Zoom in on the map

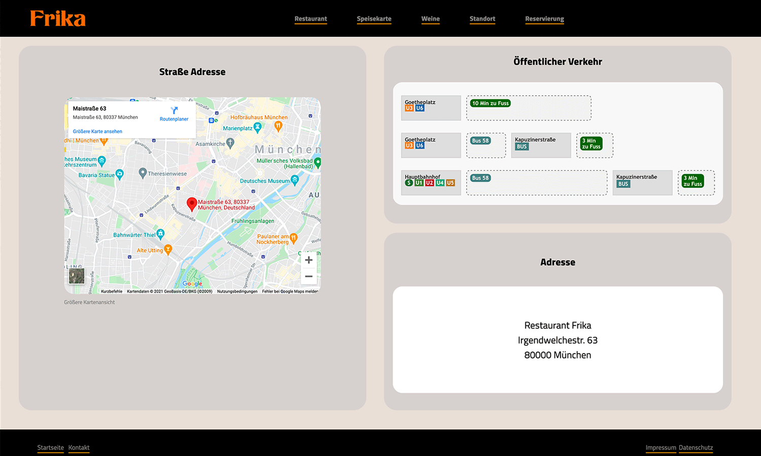308,260
